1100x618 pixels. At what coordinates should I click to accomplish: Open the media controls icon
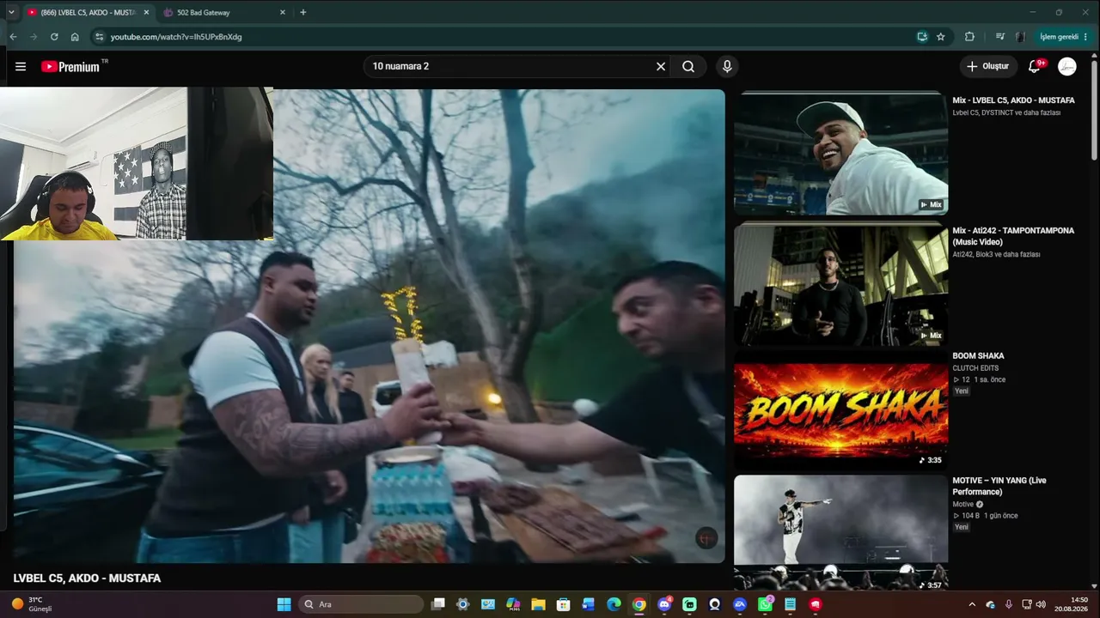[1000, 37]
